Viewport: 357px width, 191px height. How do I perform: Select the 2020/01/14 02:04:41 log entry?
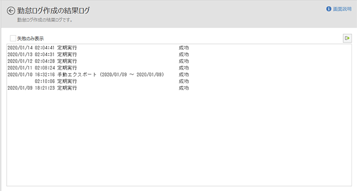(x=98, y=48)
